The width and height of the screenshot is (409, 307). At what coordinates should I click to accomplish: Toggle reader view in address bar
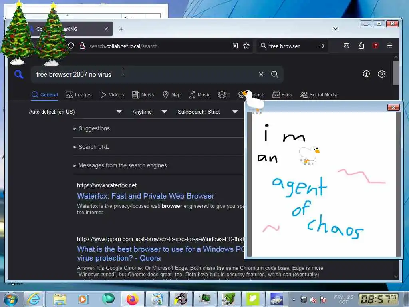[x=235, y=46]
